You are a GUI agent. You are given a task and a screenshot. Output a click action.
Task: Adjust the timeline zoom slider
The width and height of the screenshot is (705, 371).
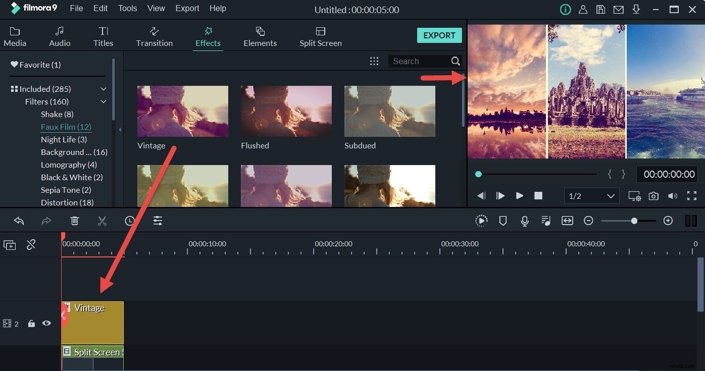(x=634, y=221)
